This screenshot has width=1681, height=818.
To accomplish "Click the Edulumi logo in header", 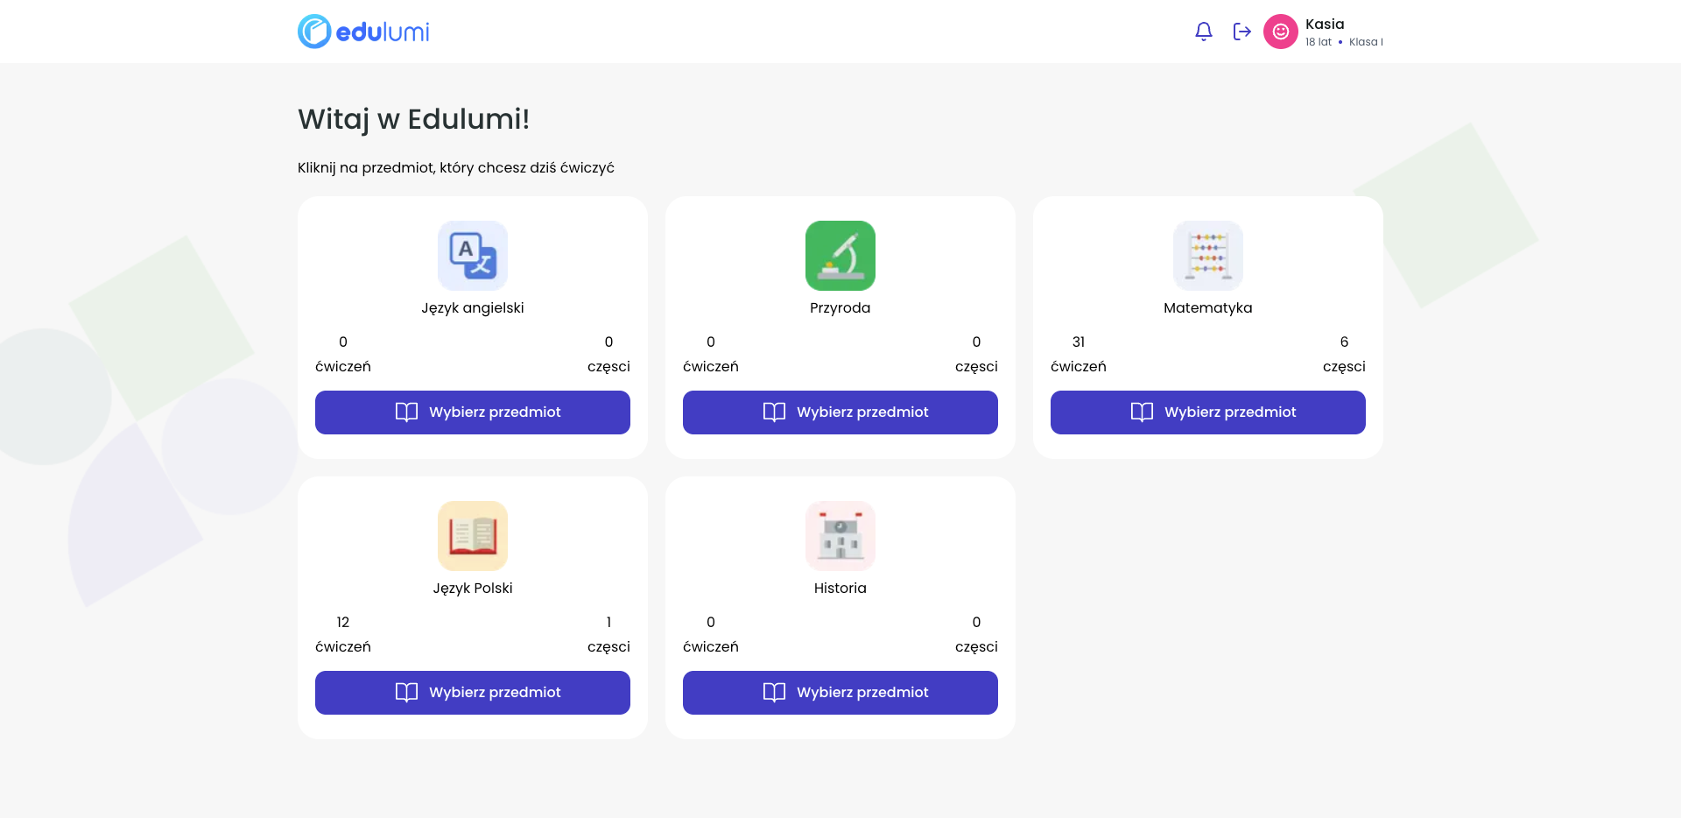I will (363, 32).
